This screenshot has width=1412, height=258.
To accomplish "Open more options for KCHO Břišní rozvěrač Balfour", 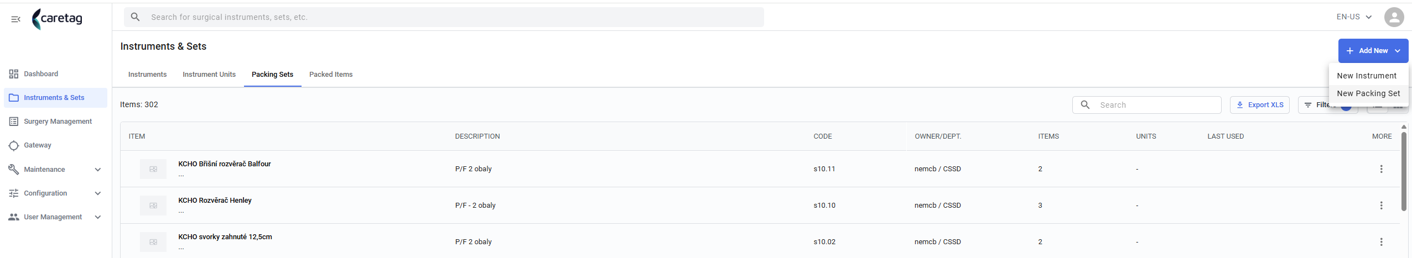I will click(1381, 169).
